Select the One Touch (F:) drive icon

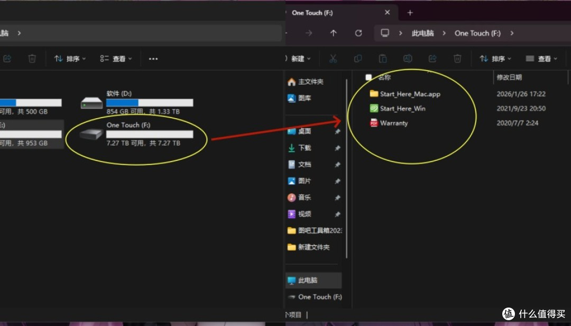pyautogui.click(x=91, y=134)
